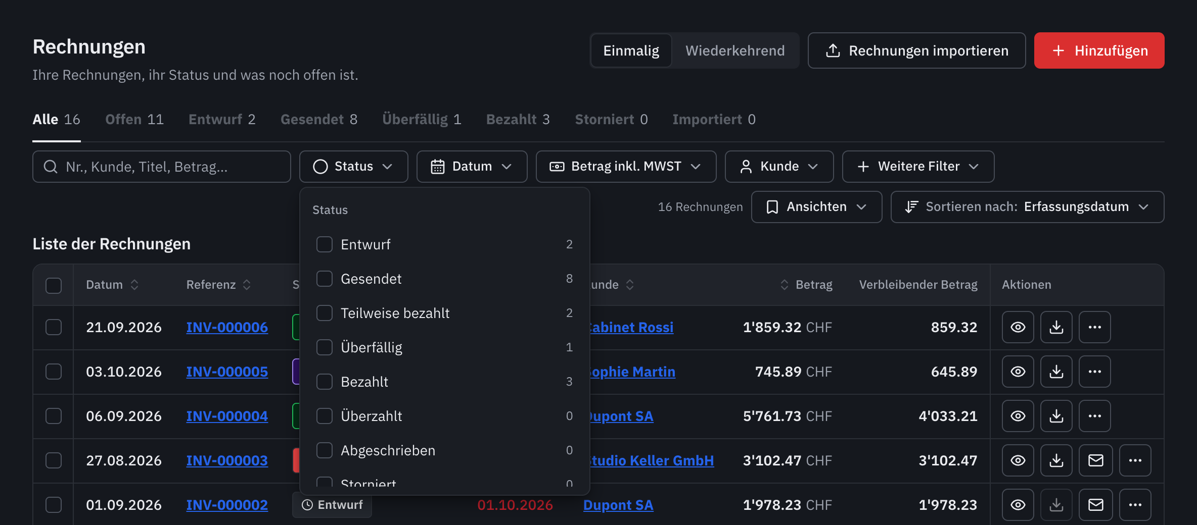The width and height of the screenshot is (1197, 525).
Task: Check the Entwurf status filter
Action: 325,244
